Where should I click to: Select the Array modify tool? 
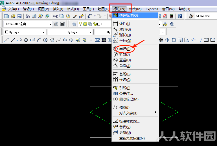(161, 40)
